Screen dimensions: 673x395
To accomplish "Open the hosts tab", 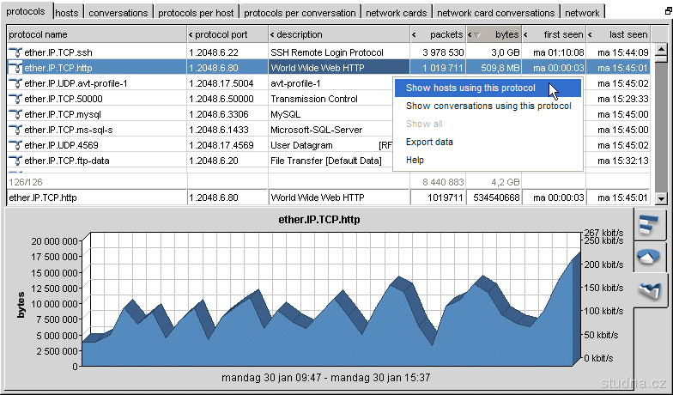I will [x=67, y=13].
